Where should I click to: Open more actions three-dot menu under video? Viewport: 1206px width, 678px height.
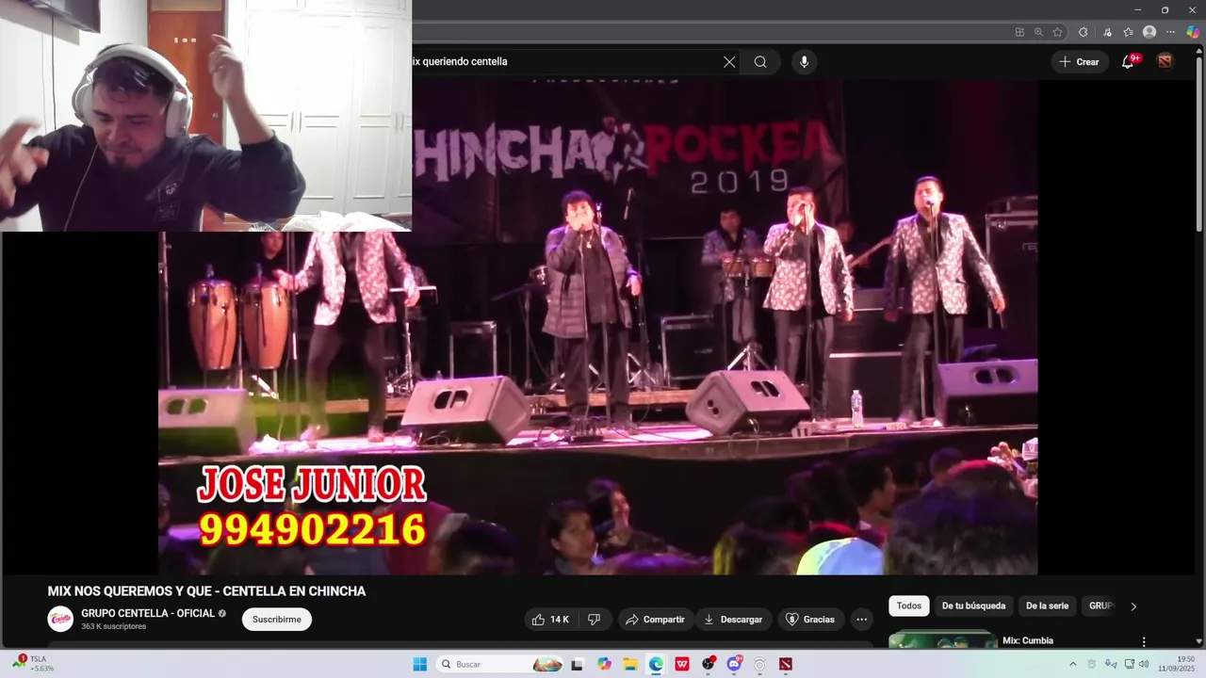[x=861, y=620]
